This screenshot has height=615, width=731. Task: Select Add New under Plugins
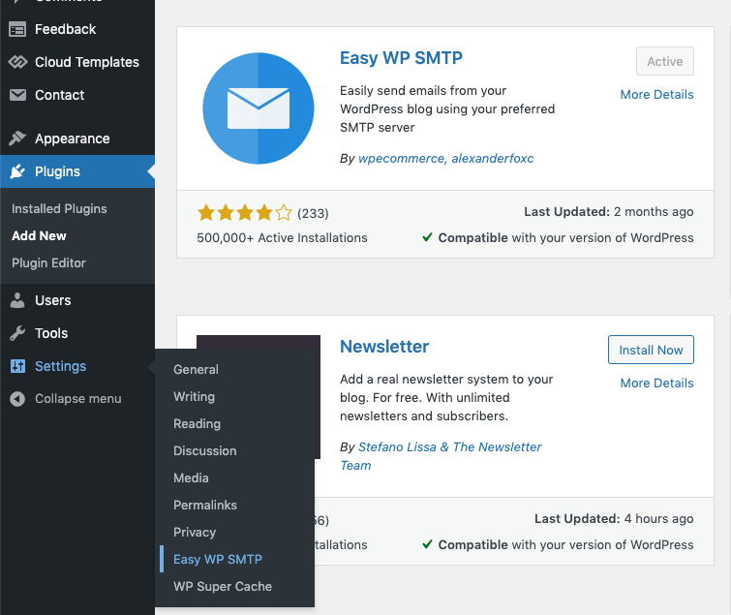coord(39,236)
